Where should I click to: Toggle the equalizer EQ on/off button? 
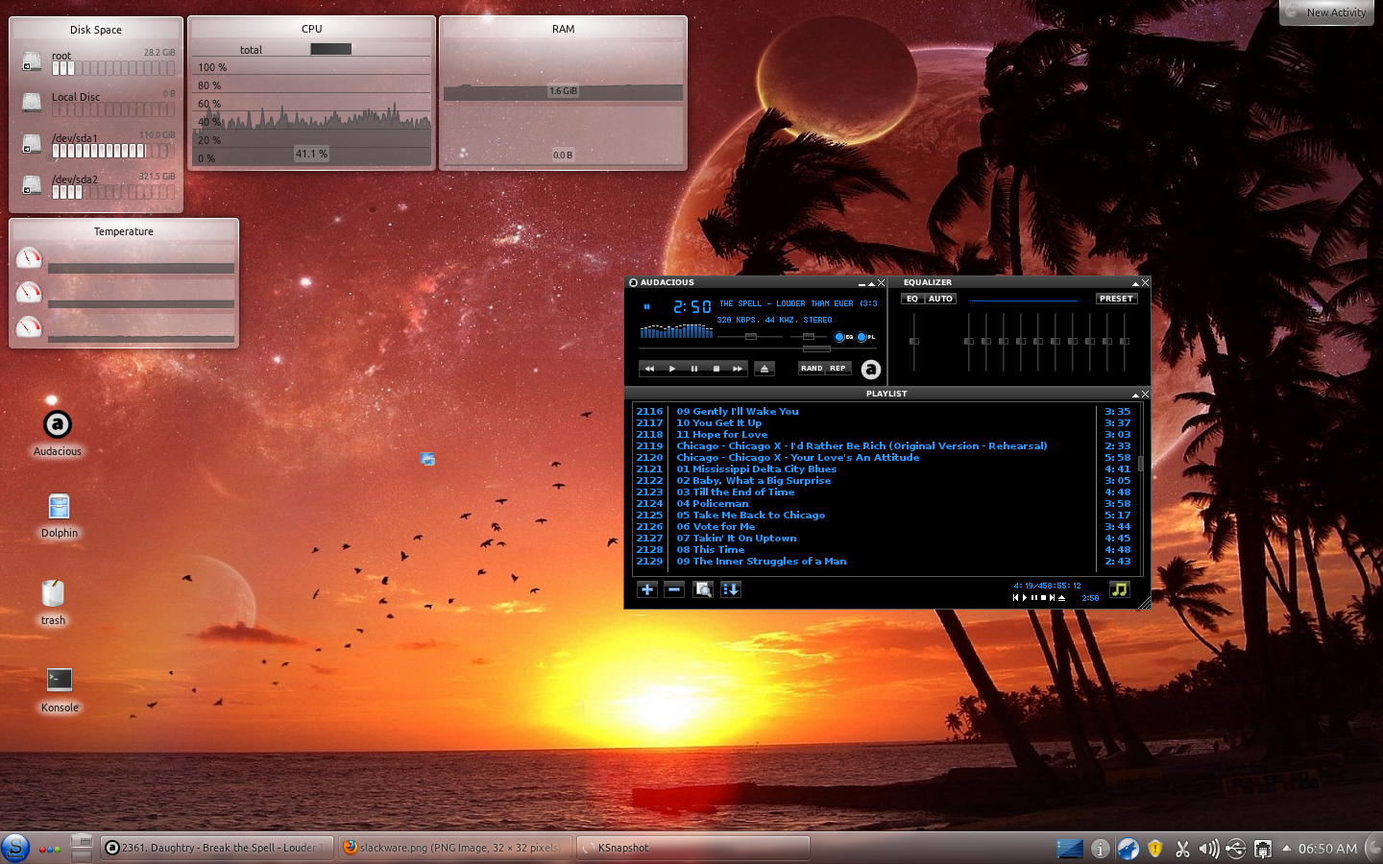coord(912,299)
